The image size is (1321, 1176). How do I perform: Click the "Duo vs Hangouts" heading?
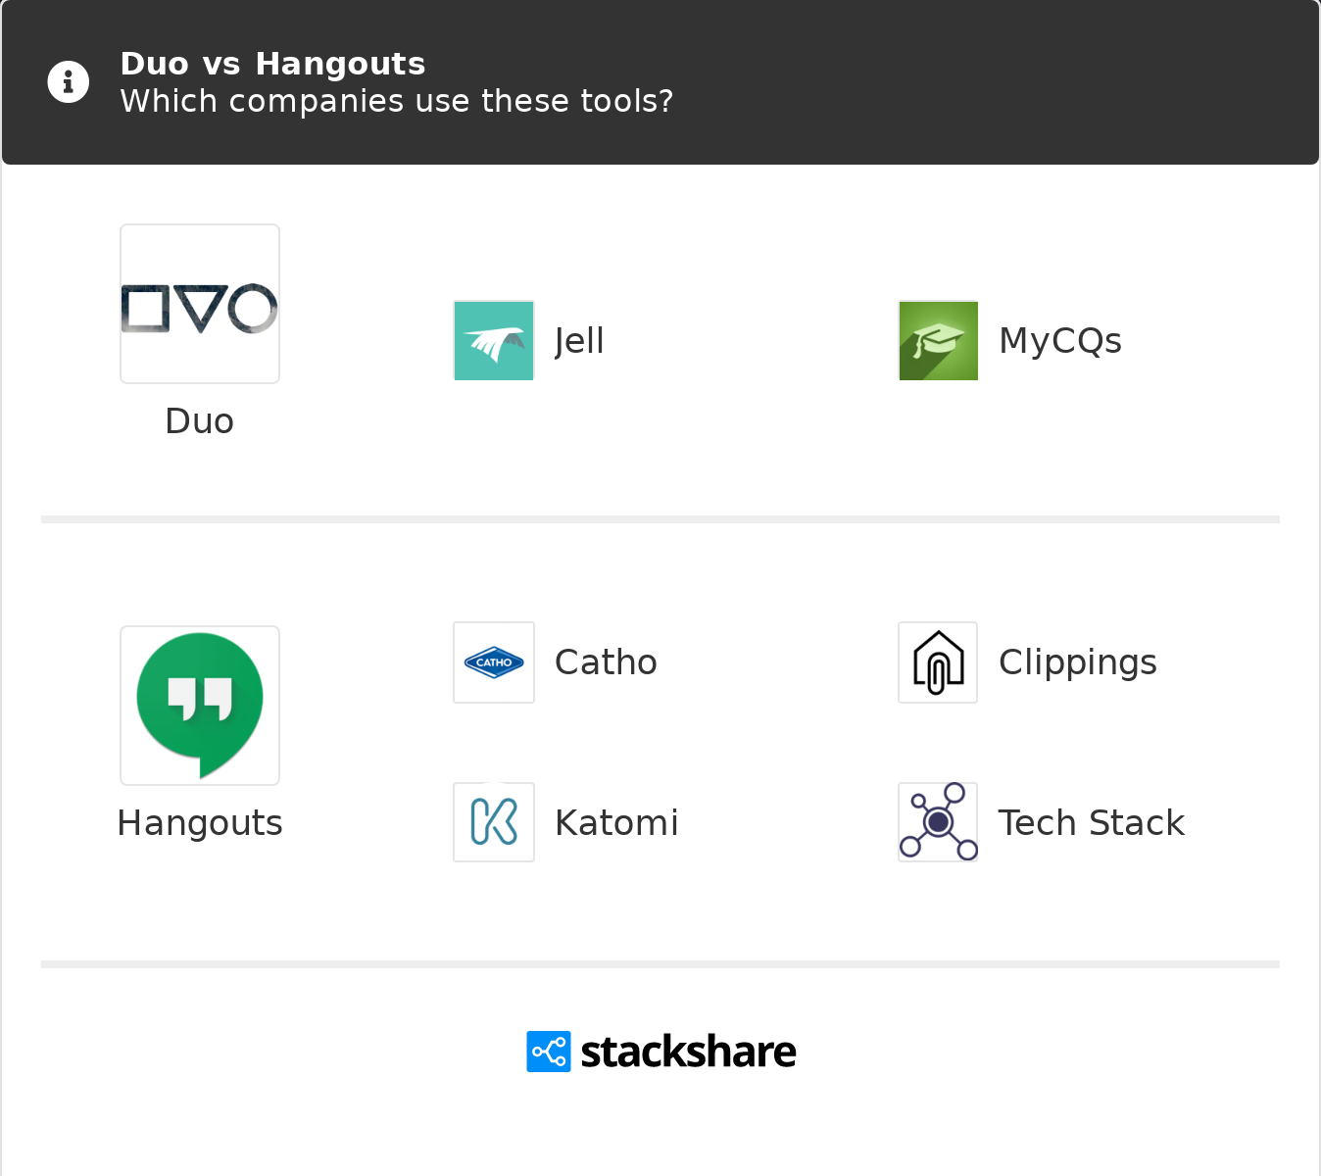[272, 64]
